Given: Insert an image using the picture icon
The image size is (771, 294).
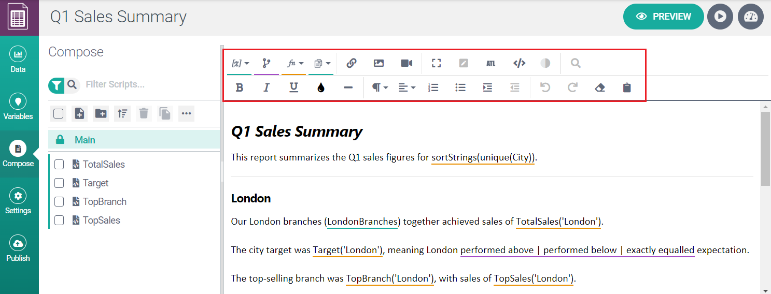Looking at the screenshot, I should point(379,63).
